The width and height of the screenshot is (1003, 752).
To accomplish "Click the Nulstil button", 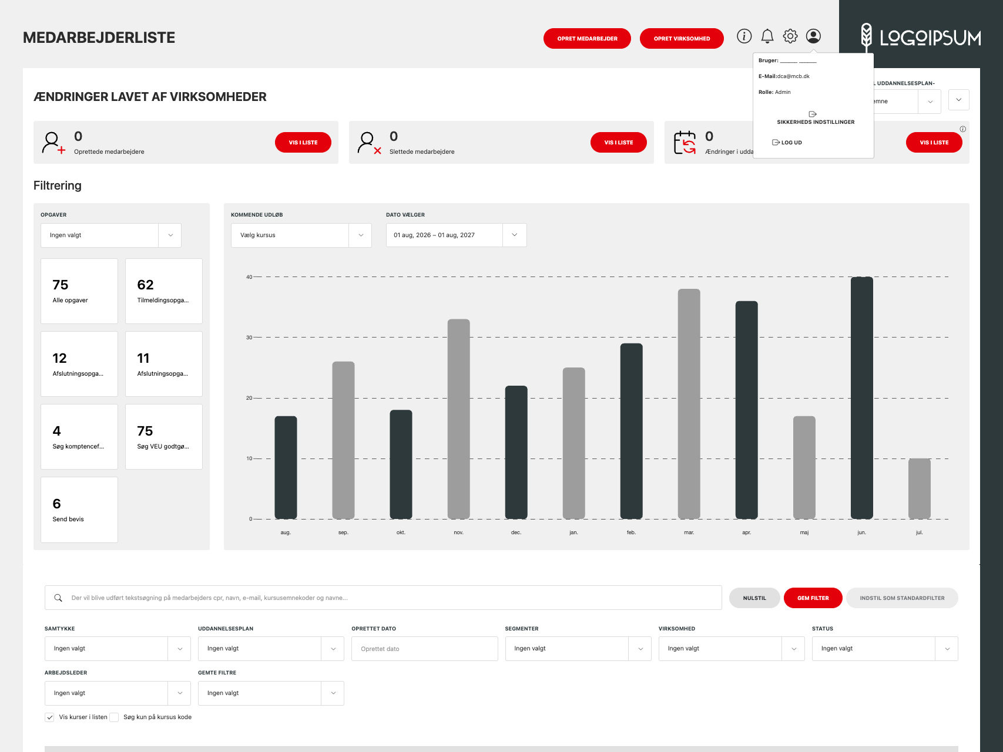I will click(x=754, y=598).
